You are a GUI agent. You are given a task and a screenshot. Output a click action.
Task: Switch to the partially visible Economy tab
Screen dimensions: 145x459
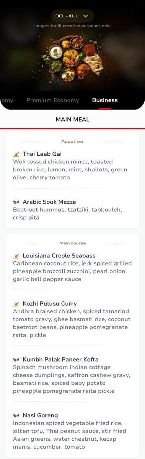(x=7, y=100)
